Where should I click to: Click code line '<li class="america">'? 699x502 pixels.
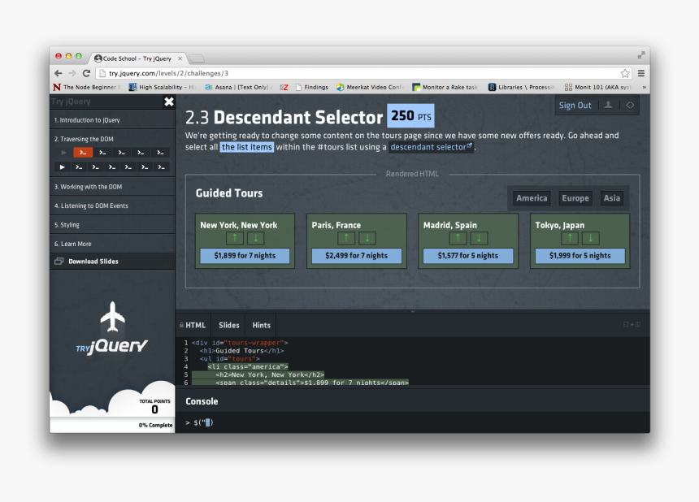tap(248, 366)
